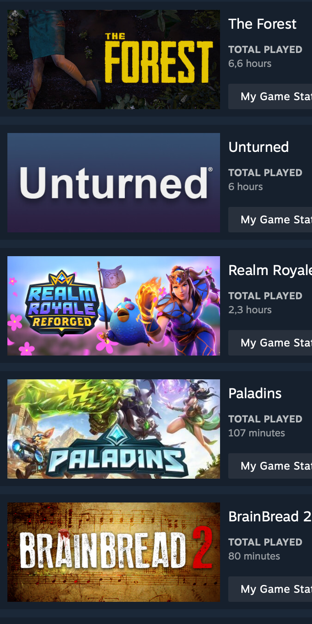Open Realm Royale Reforged banner image

click(x=114, y=306)
